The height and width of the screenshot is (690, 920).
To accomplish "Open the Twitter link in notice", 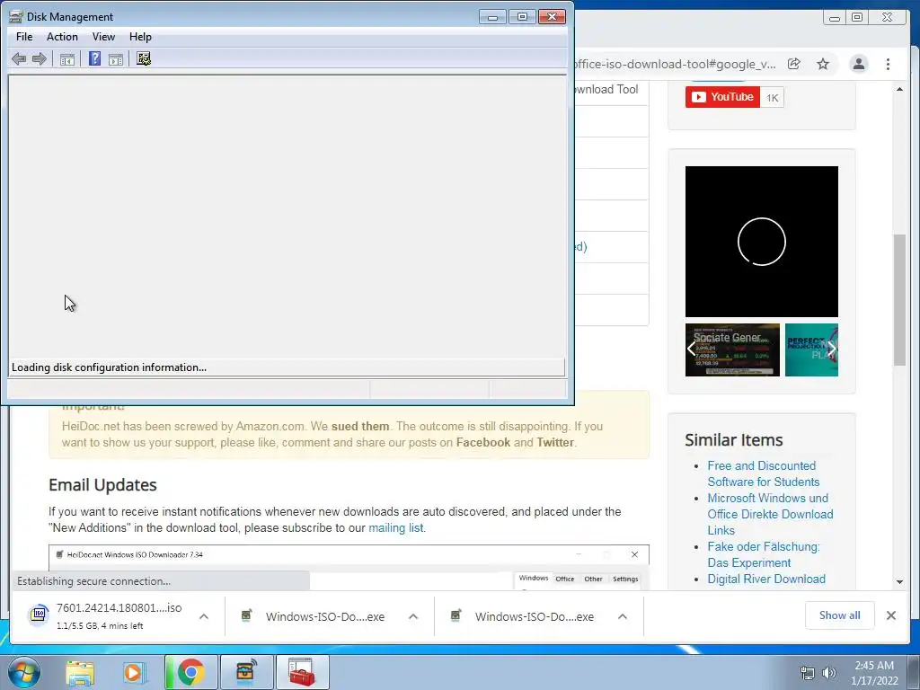I will [x=555, y=442].
